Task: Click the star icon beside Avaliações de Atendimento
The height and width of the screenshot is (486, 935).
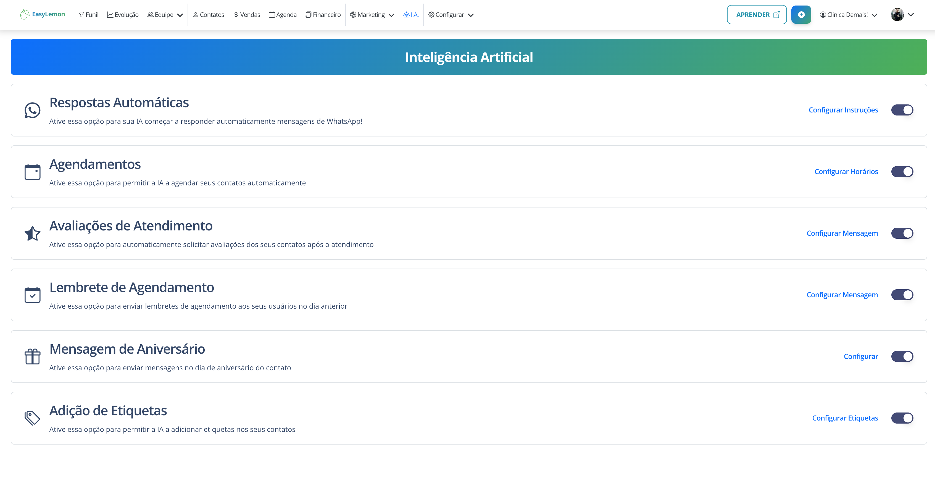Action: (32, 233)
